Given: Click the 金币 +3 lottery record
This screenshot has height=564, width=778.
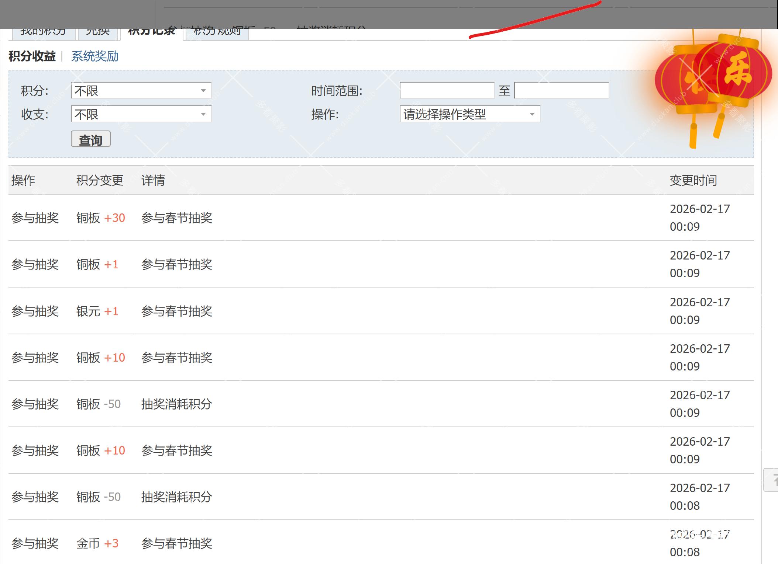Looking at the screenshot, I should pos(97,543).
